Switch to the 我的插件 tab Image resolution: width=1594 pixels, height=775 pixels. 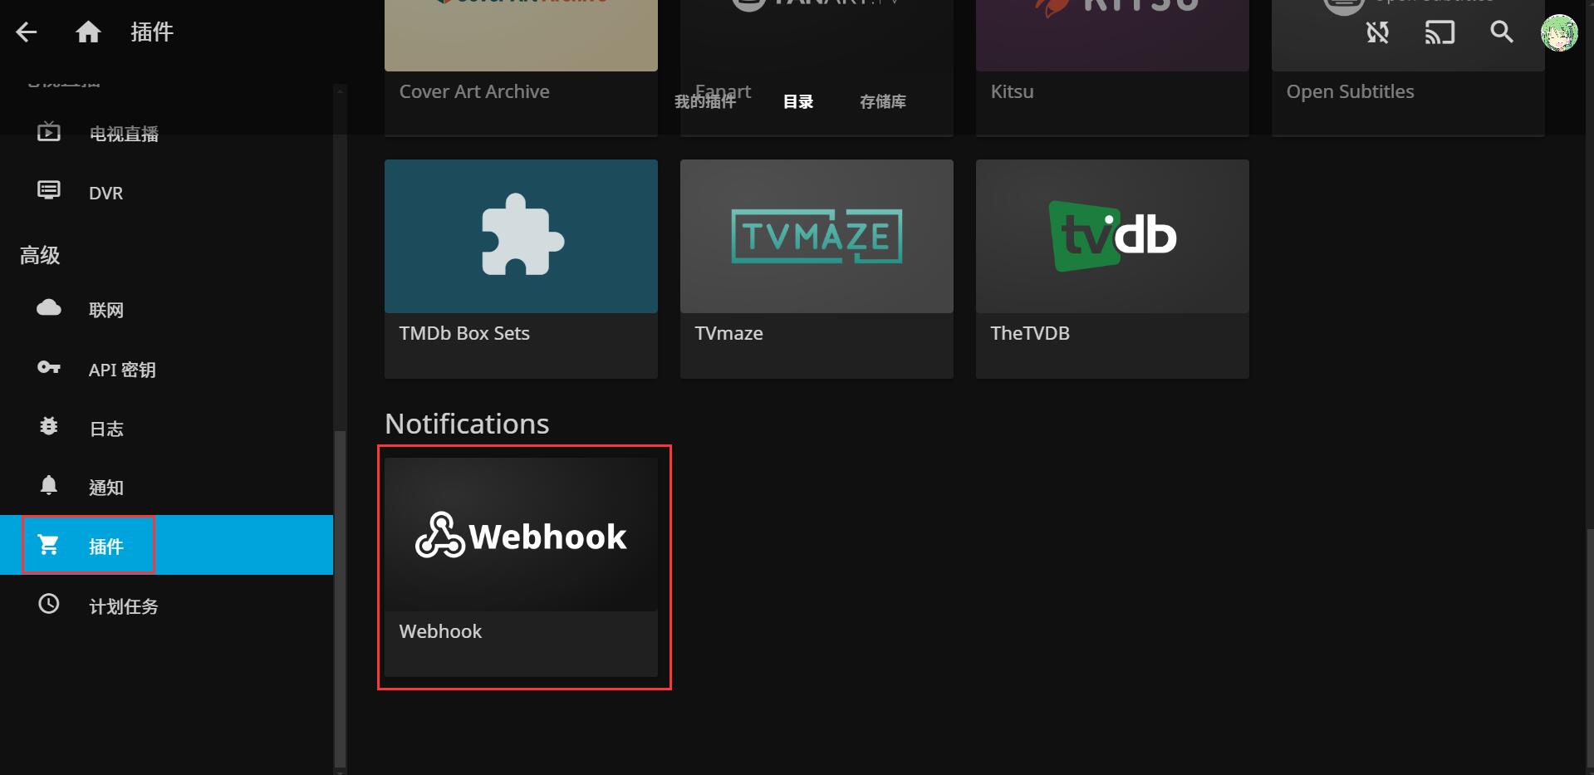704,102
